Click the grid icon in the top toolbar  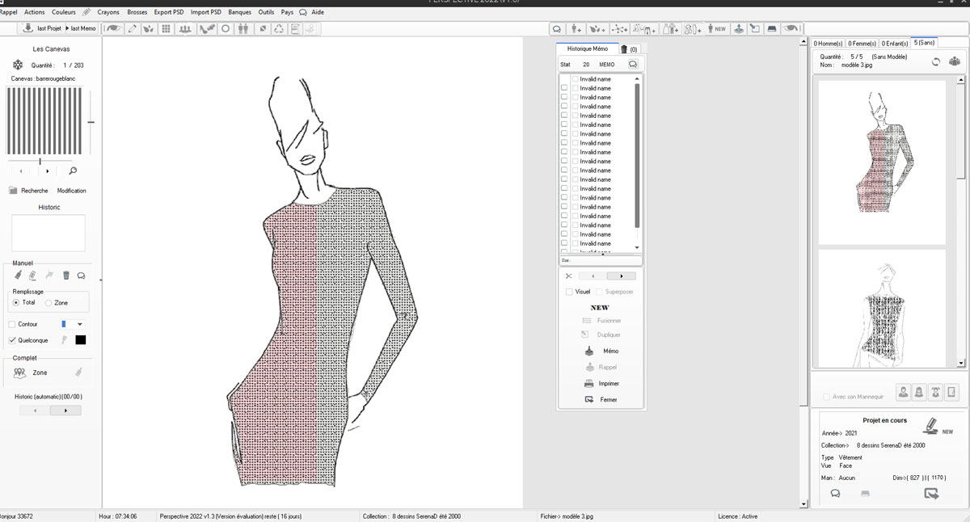point(166,28)
